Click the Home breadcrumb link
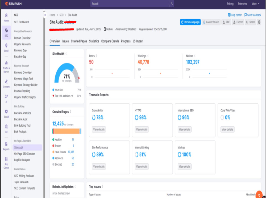The width and height of the screenshot is (266, 199). coord(52,15)
